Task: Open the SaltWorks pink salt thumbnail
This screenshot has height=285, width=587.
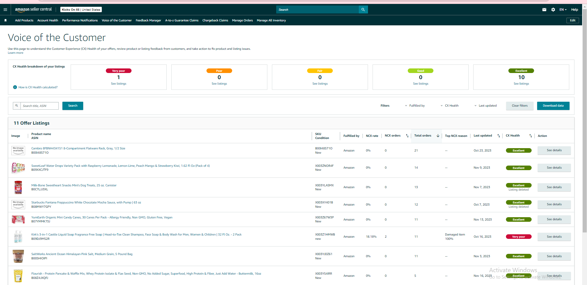Action: tap(18, 256)
